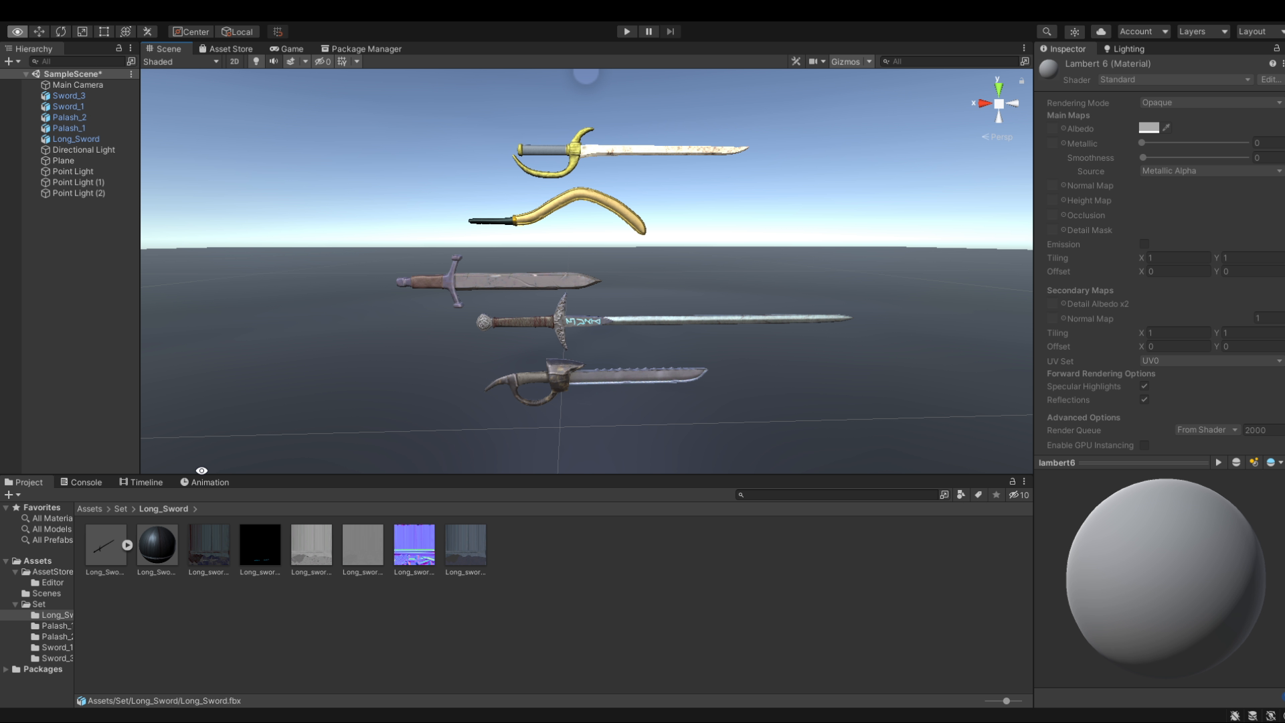This screenshot has width=1285, height=723.
Task: Open Package Manager tab
Action: pyautogui.click(x=361, y=49)
